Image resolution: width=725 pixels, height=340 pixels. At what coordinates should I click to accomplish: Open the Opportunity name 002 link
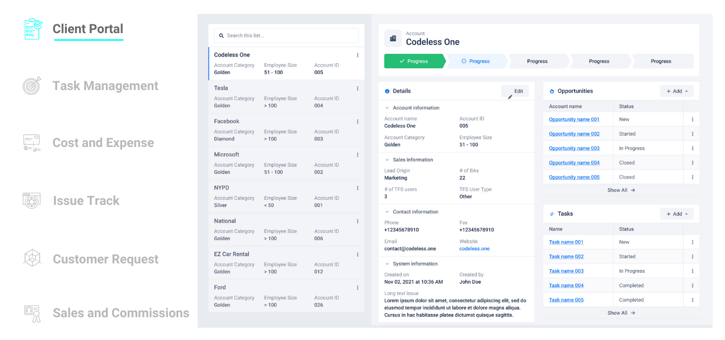[574, 134]
